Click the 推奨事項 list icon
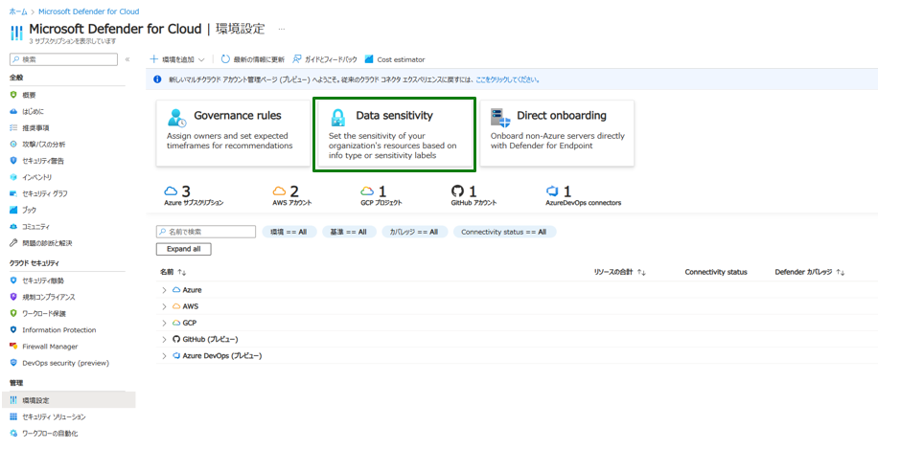The image size is (901, 449). [x=13, y=127]
